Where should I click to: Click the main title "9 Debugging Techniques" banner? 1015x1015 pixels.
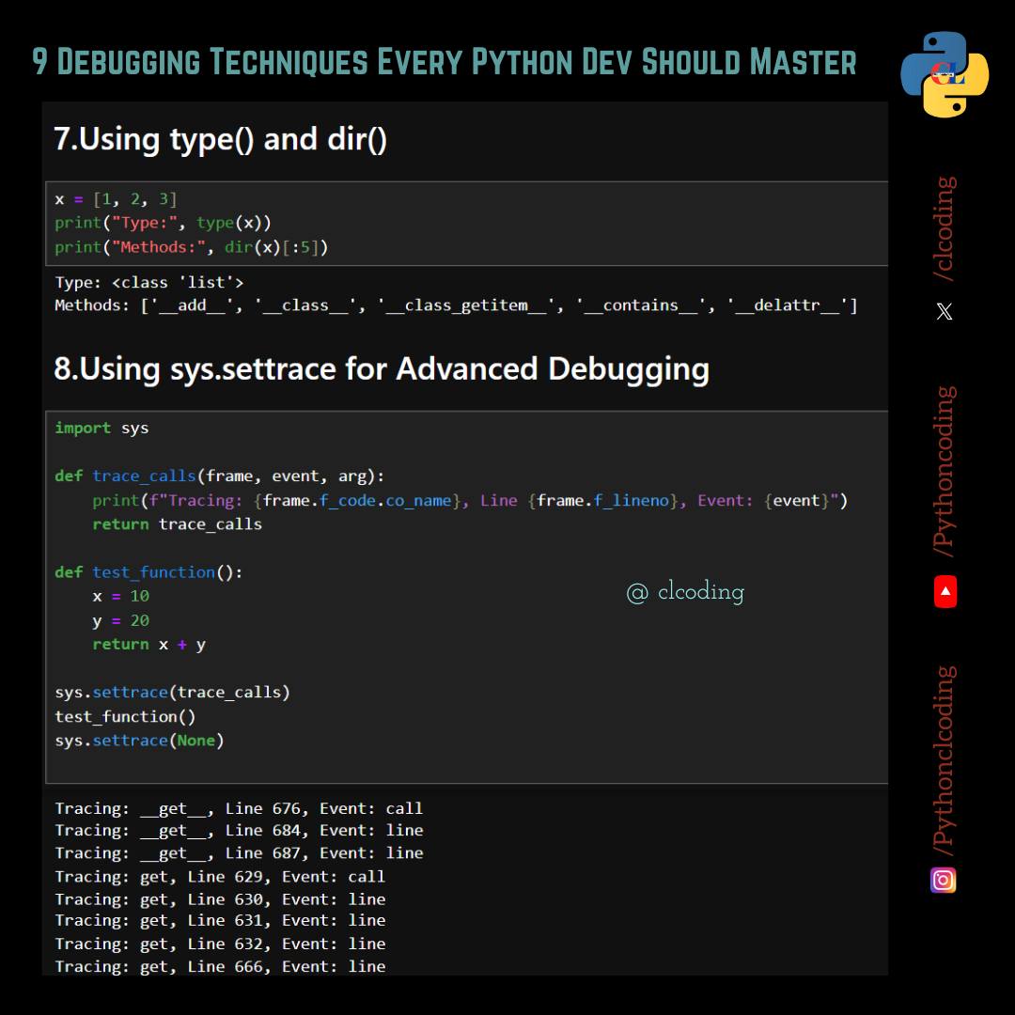(444, 62)
